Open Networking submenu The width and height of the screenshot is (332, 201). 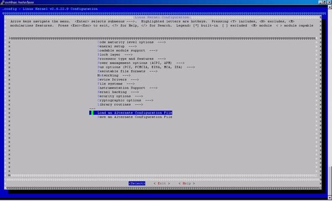(x=114, y=75)
